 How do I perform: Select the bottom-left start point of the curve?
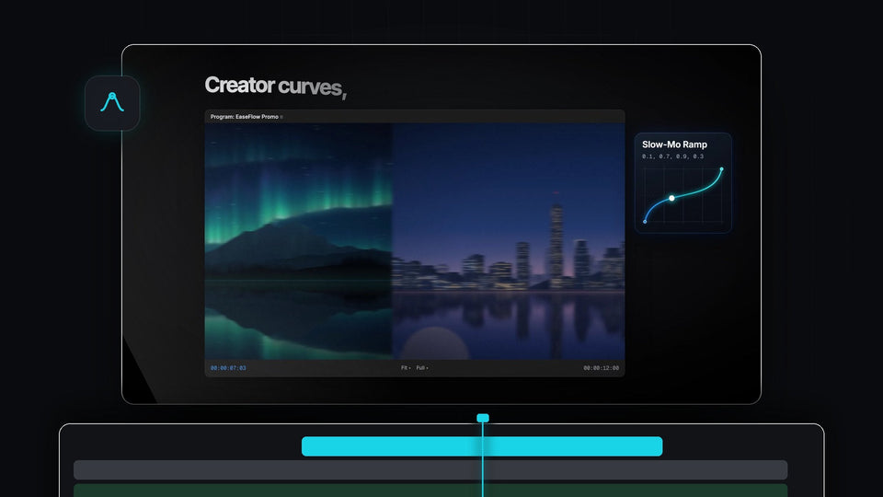click(645, 222)
